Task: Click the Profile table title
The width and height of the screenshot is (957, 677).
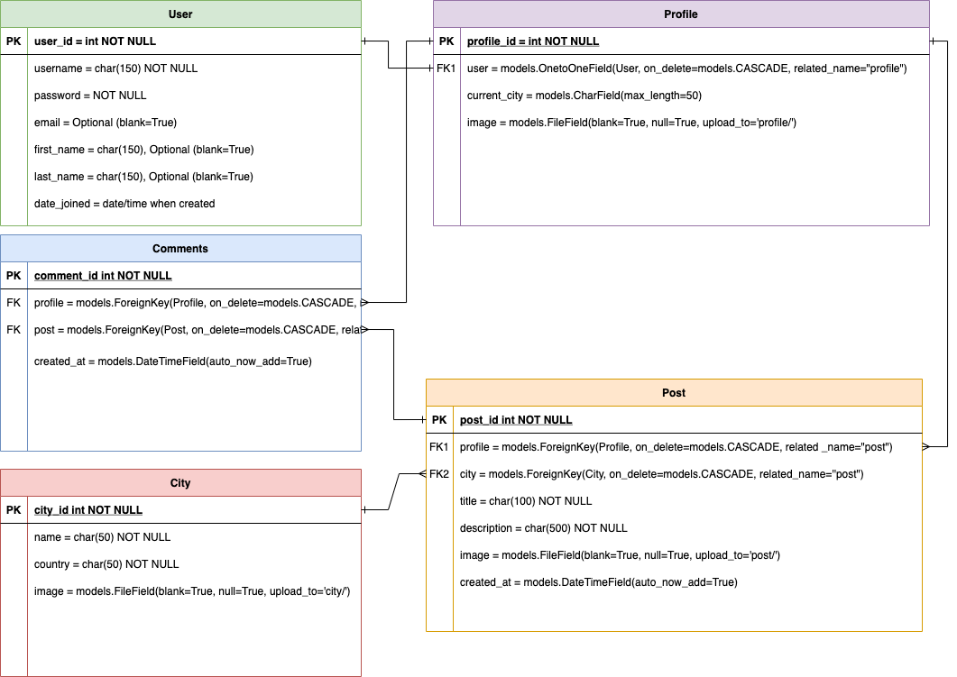Action: [681, 14]
